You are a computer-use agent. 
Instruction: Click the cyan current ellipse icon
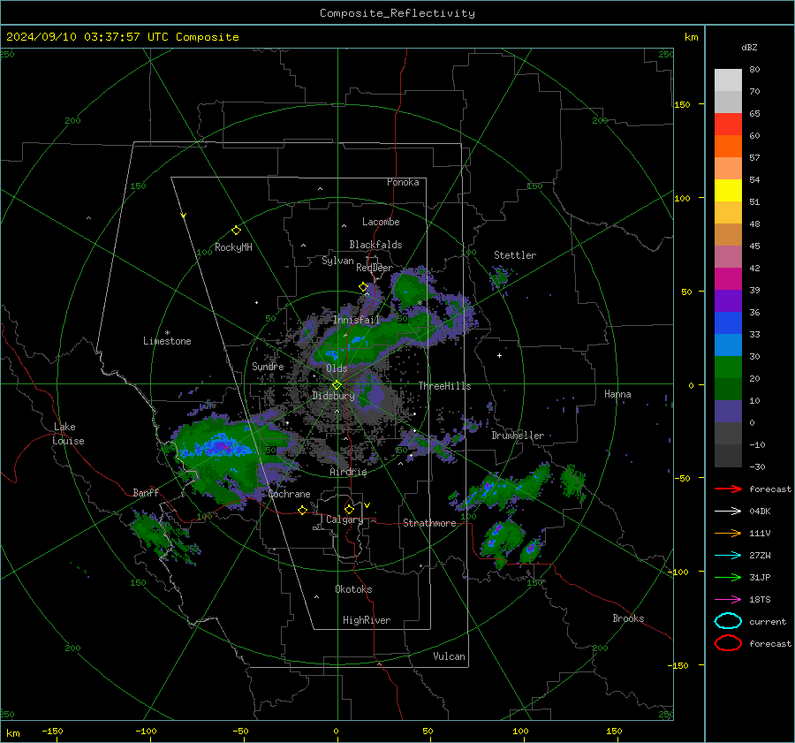click(x=728, y=621)
